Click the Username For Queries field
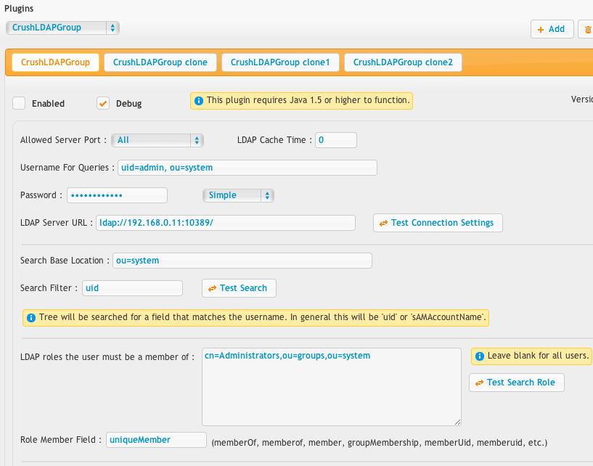Image resolution: width=593 pixels, height=466 pixels. point(248,168)
